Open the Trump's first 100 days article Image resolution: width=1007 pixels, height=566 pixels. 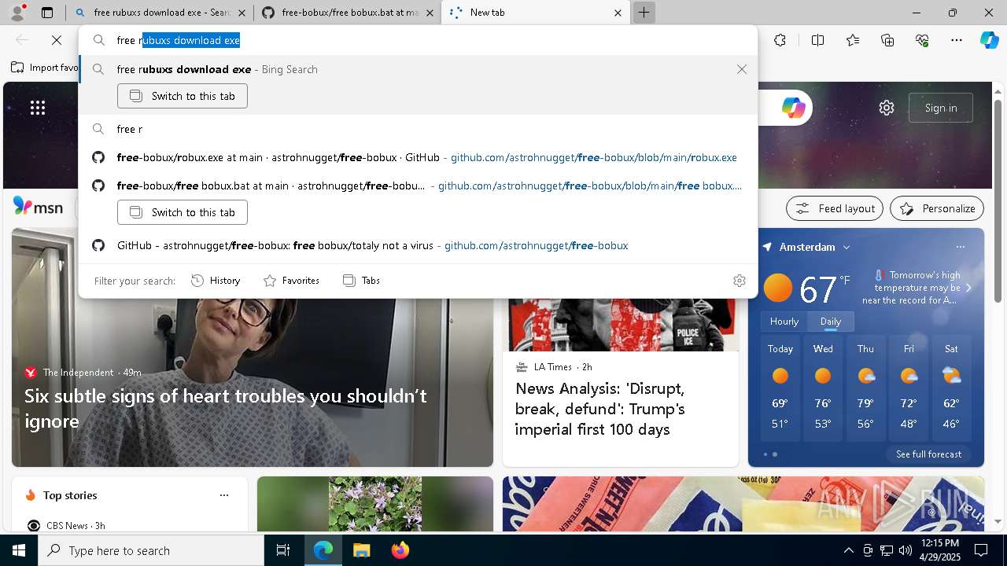pyautogui.click(x=600, y=409)
